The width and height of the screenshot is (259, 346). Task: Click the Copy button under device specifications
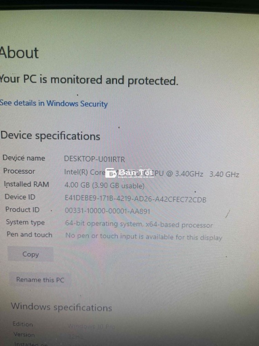[x=30, y=254]
